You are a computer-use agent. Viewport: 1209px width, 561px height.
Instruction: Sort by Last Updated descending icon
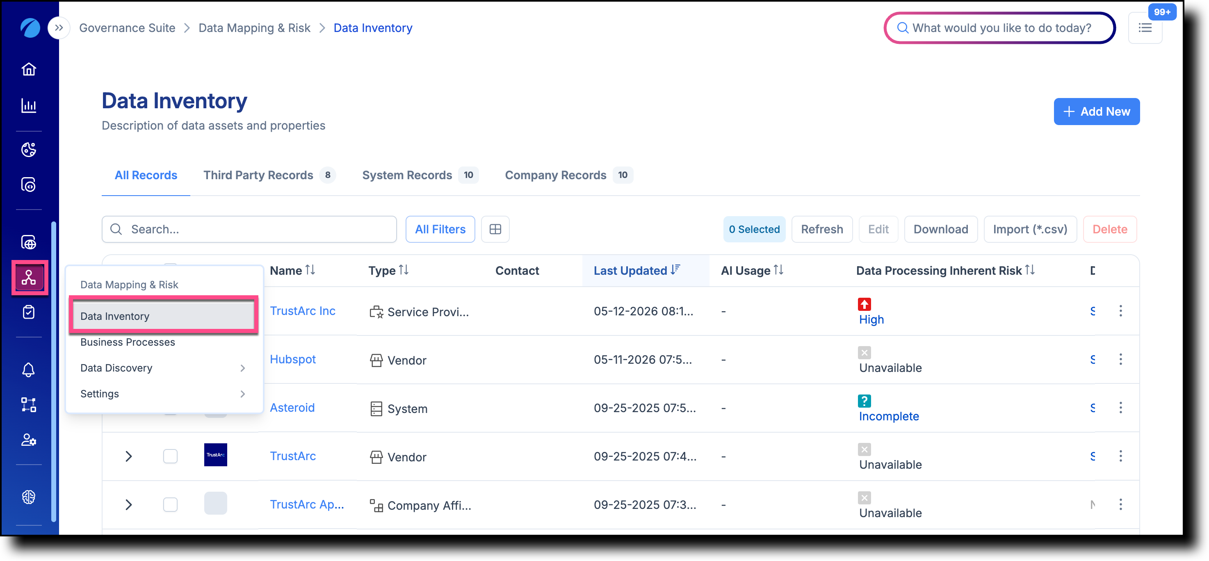coord(675,270)
